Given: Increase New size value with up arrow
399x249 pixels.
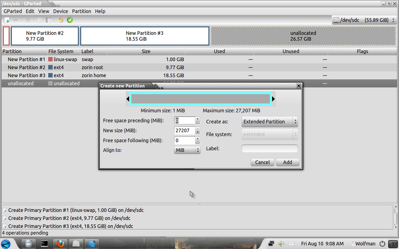Looking at the screenshot, I should pos(198,129).
